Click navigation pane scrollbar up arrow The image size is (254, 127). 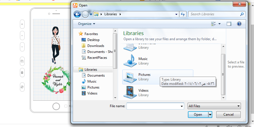[x=115, y=31]
